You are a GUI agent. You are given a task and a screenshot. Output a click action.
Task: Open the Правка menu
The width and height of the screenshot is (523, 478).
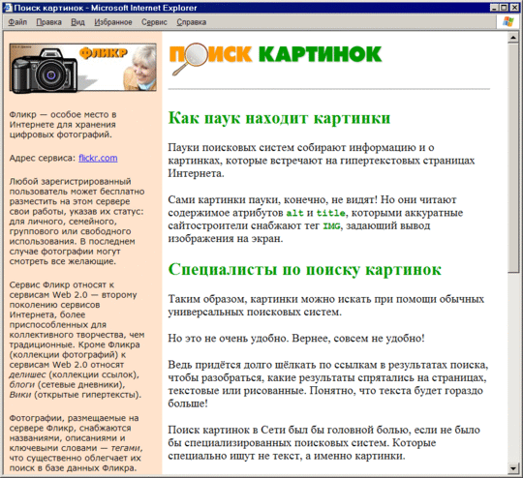click(49, 22)
